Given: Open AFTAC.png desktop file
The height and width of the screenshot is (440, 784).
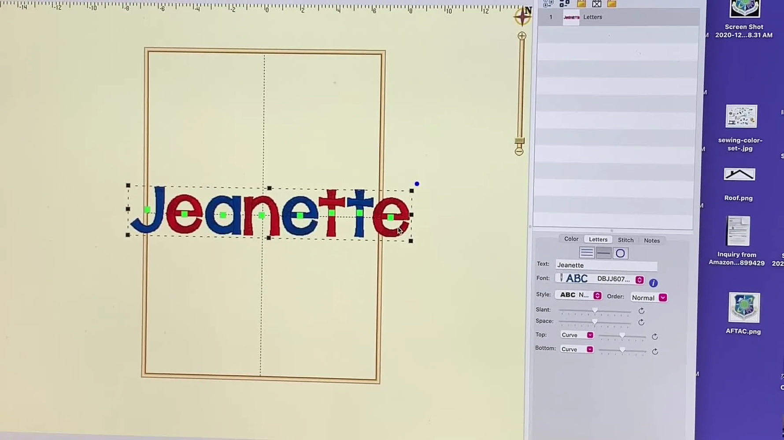Looking at the screenshot, I should [743, 314].
